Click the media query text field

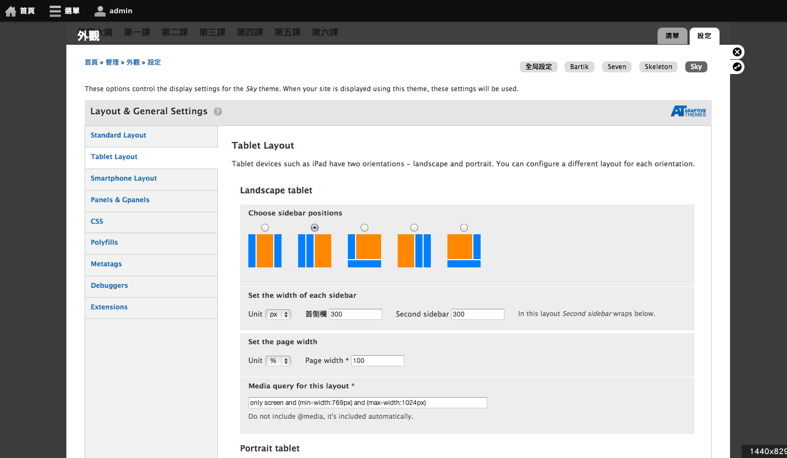coord(368,403)
